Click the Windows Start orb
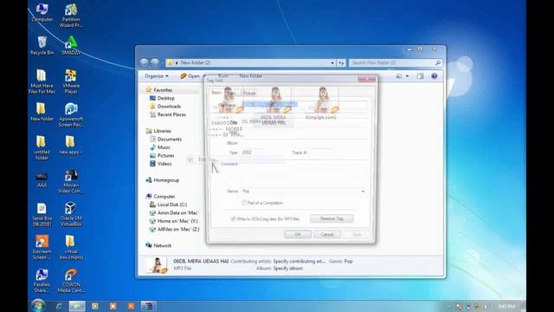This screenshot has height=312, width=554. (38, 306)
